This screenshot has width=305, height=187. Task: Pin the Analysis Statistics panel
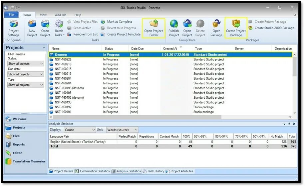289,124
